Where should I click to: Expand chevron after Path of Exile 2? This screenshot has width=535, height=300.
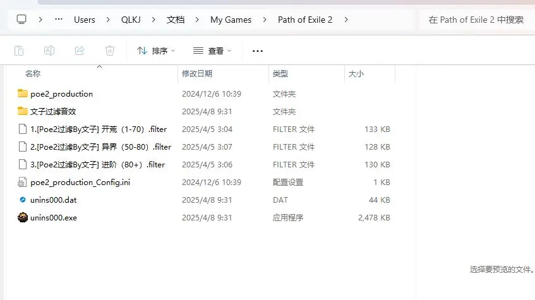click(346, 20)
